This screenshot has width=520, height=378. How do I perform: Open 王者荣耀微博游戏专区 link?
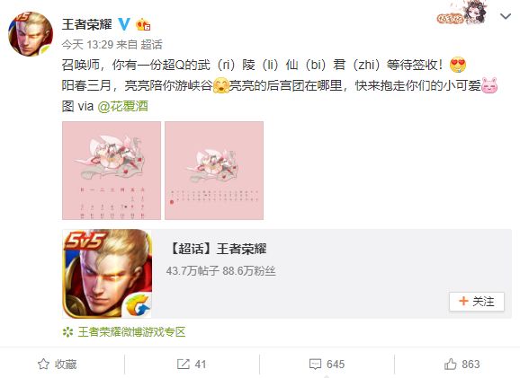[x=131, y=332]
